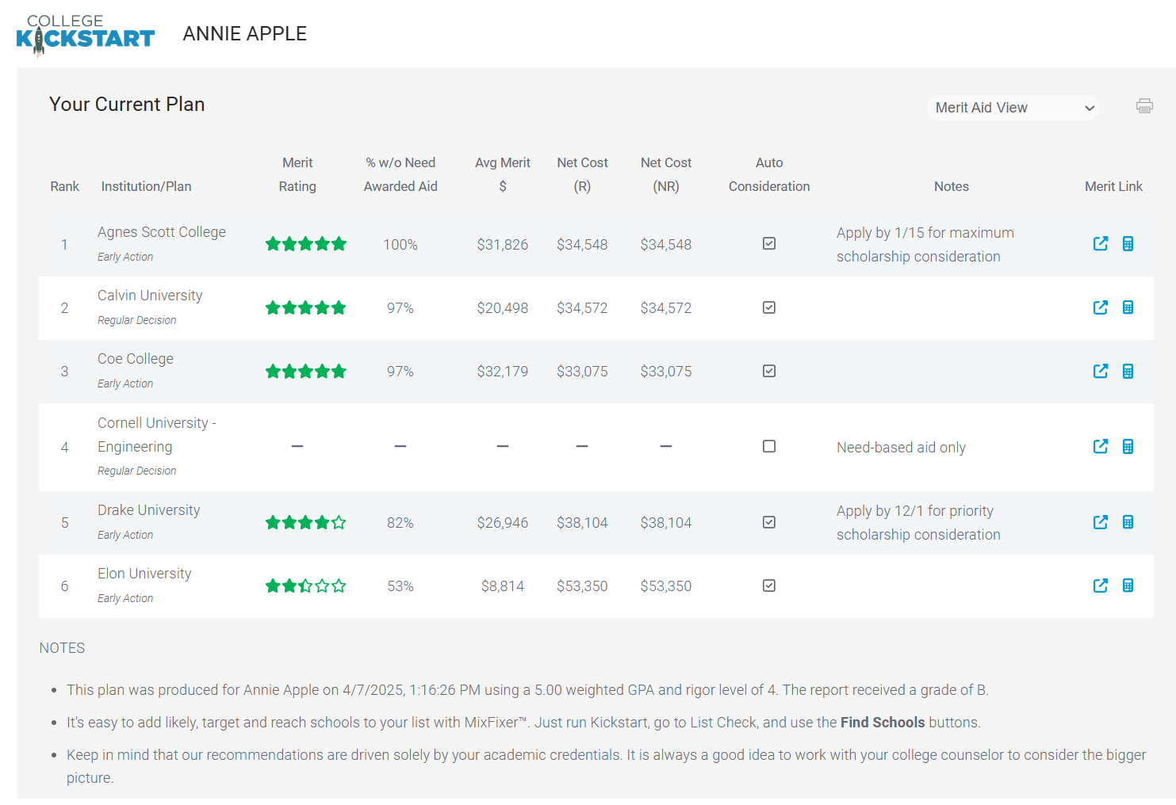Viewport: 1176px width, 805px height.
Task: Open Coe College calculator icon
Action: [1128, 371]
